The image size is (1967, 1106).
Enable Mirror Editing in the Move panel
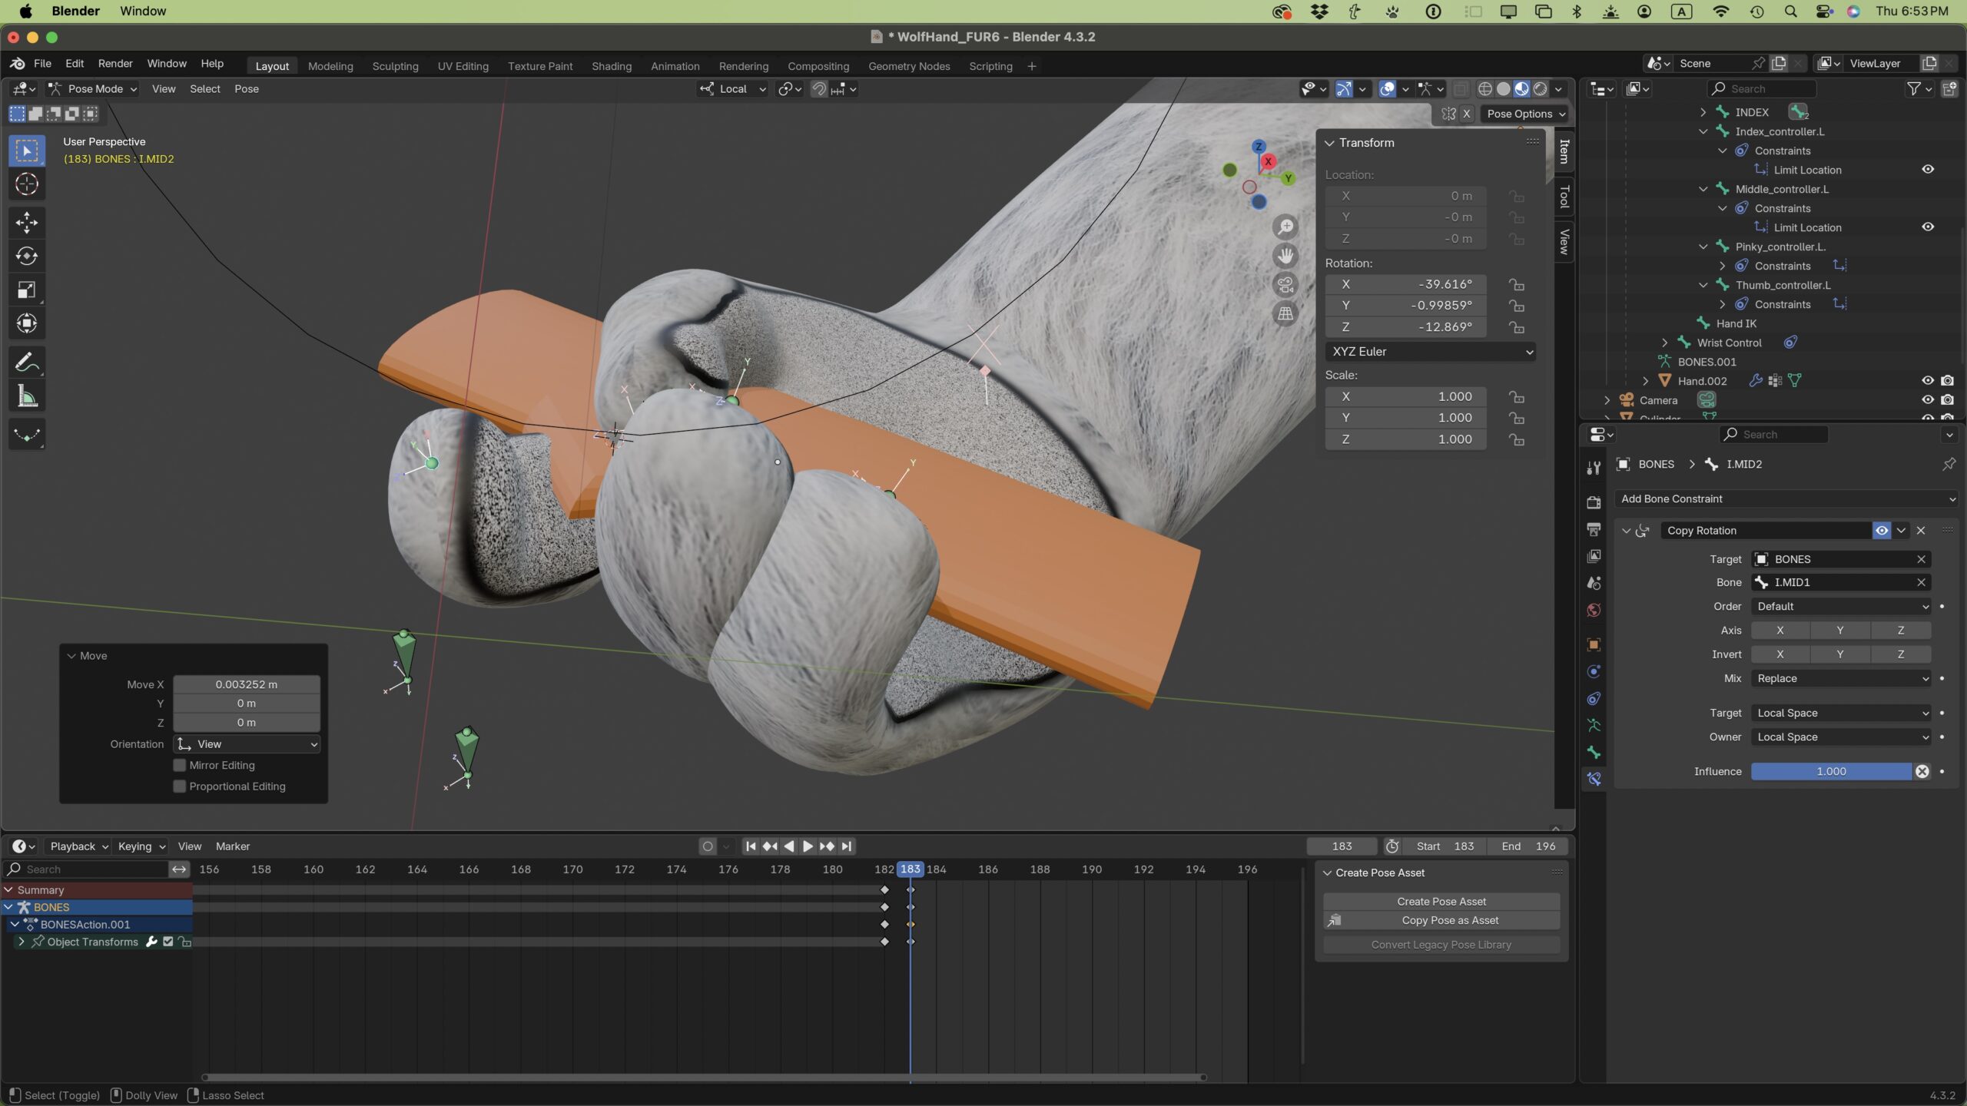click(x=178, y=765)
